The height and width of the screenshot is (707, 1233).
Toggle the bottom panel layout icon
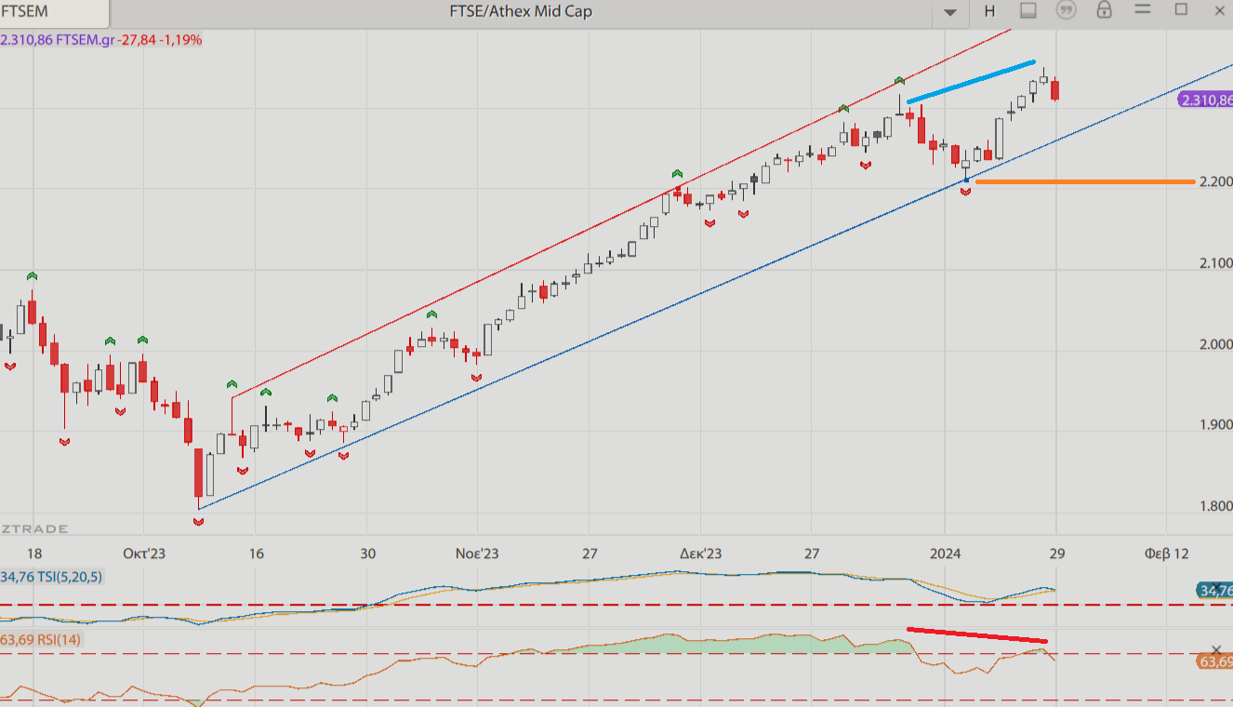click(x=1027, y=10)
